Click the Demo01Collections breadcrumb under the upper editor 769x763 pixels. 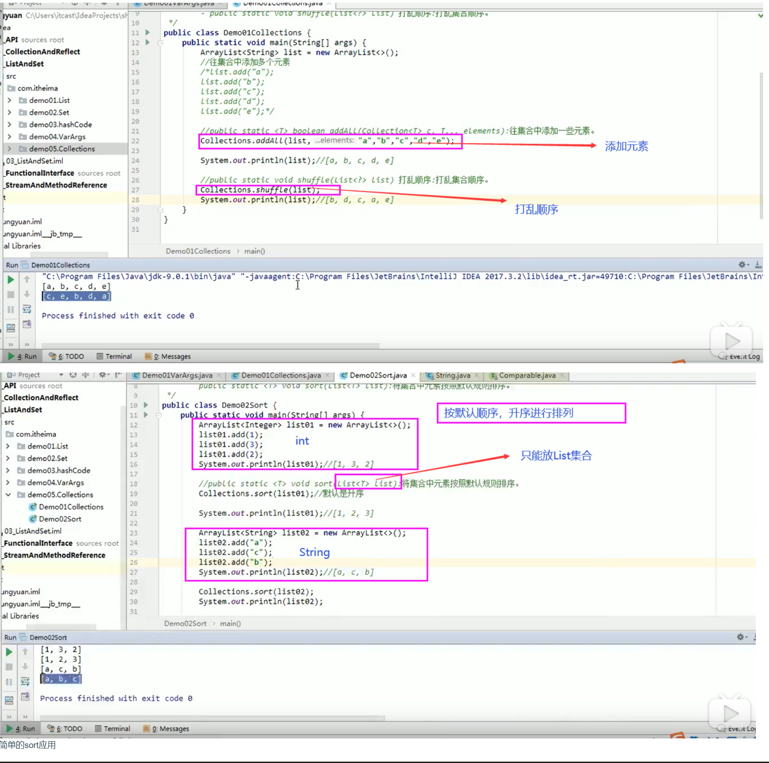[x=198, y=251]
